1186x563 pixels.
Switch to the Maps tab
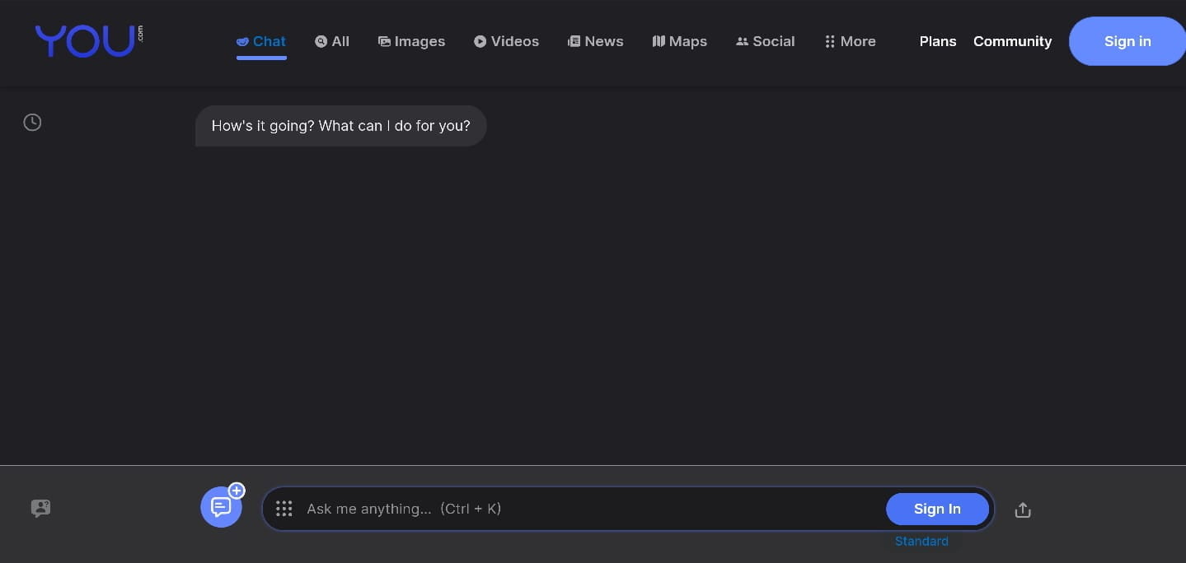tap(679, 41)
